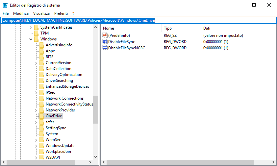Click the WorkplaceJoin folder icon
The width and height of the screenshot is (277, 166).
(42, 152)
